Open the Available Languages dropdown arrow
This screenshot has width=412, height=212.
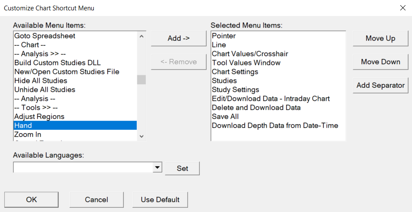158,167
